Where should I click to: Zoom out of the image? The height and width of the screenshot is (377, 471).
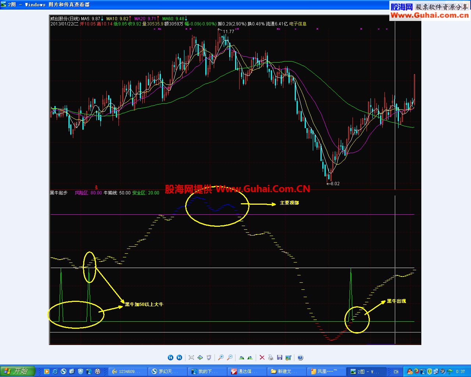[230, 357]
